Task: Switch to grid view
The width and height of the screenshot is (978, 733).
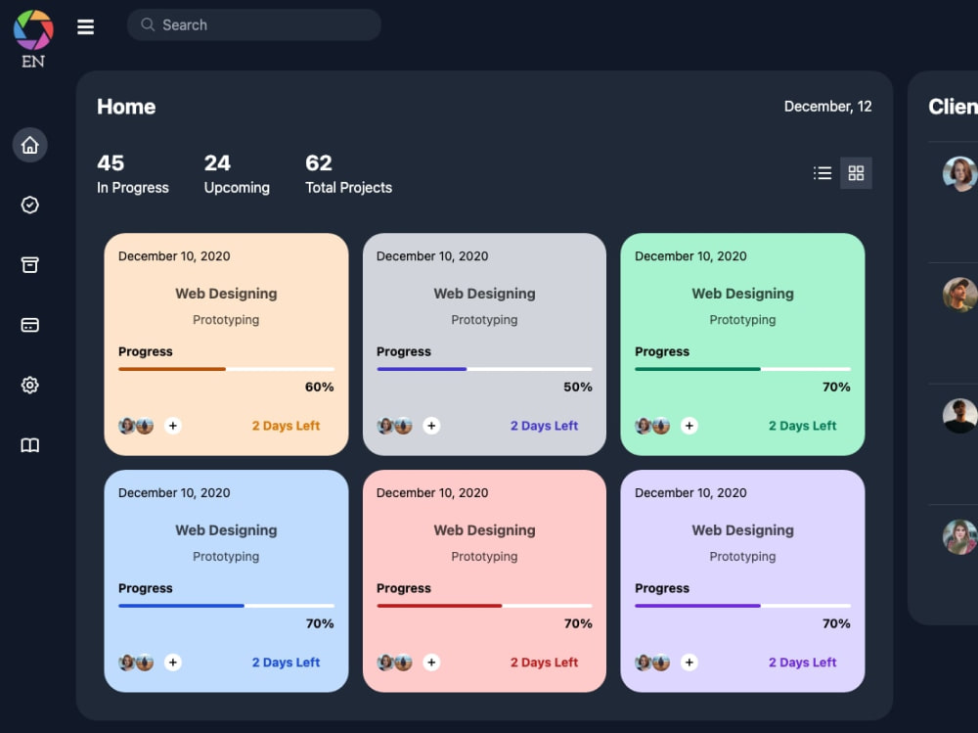Action: point(856,173)
